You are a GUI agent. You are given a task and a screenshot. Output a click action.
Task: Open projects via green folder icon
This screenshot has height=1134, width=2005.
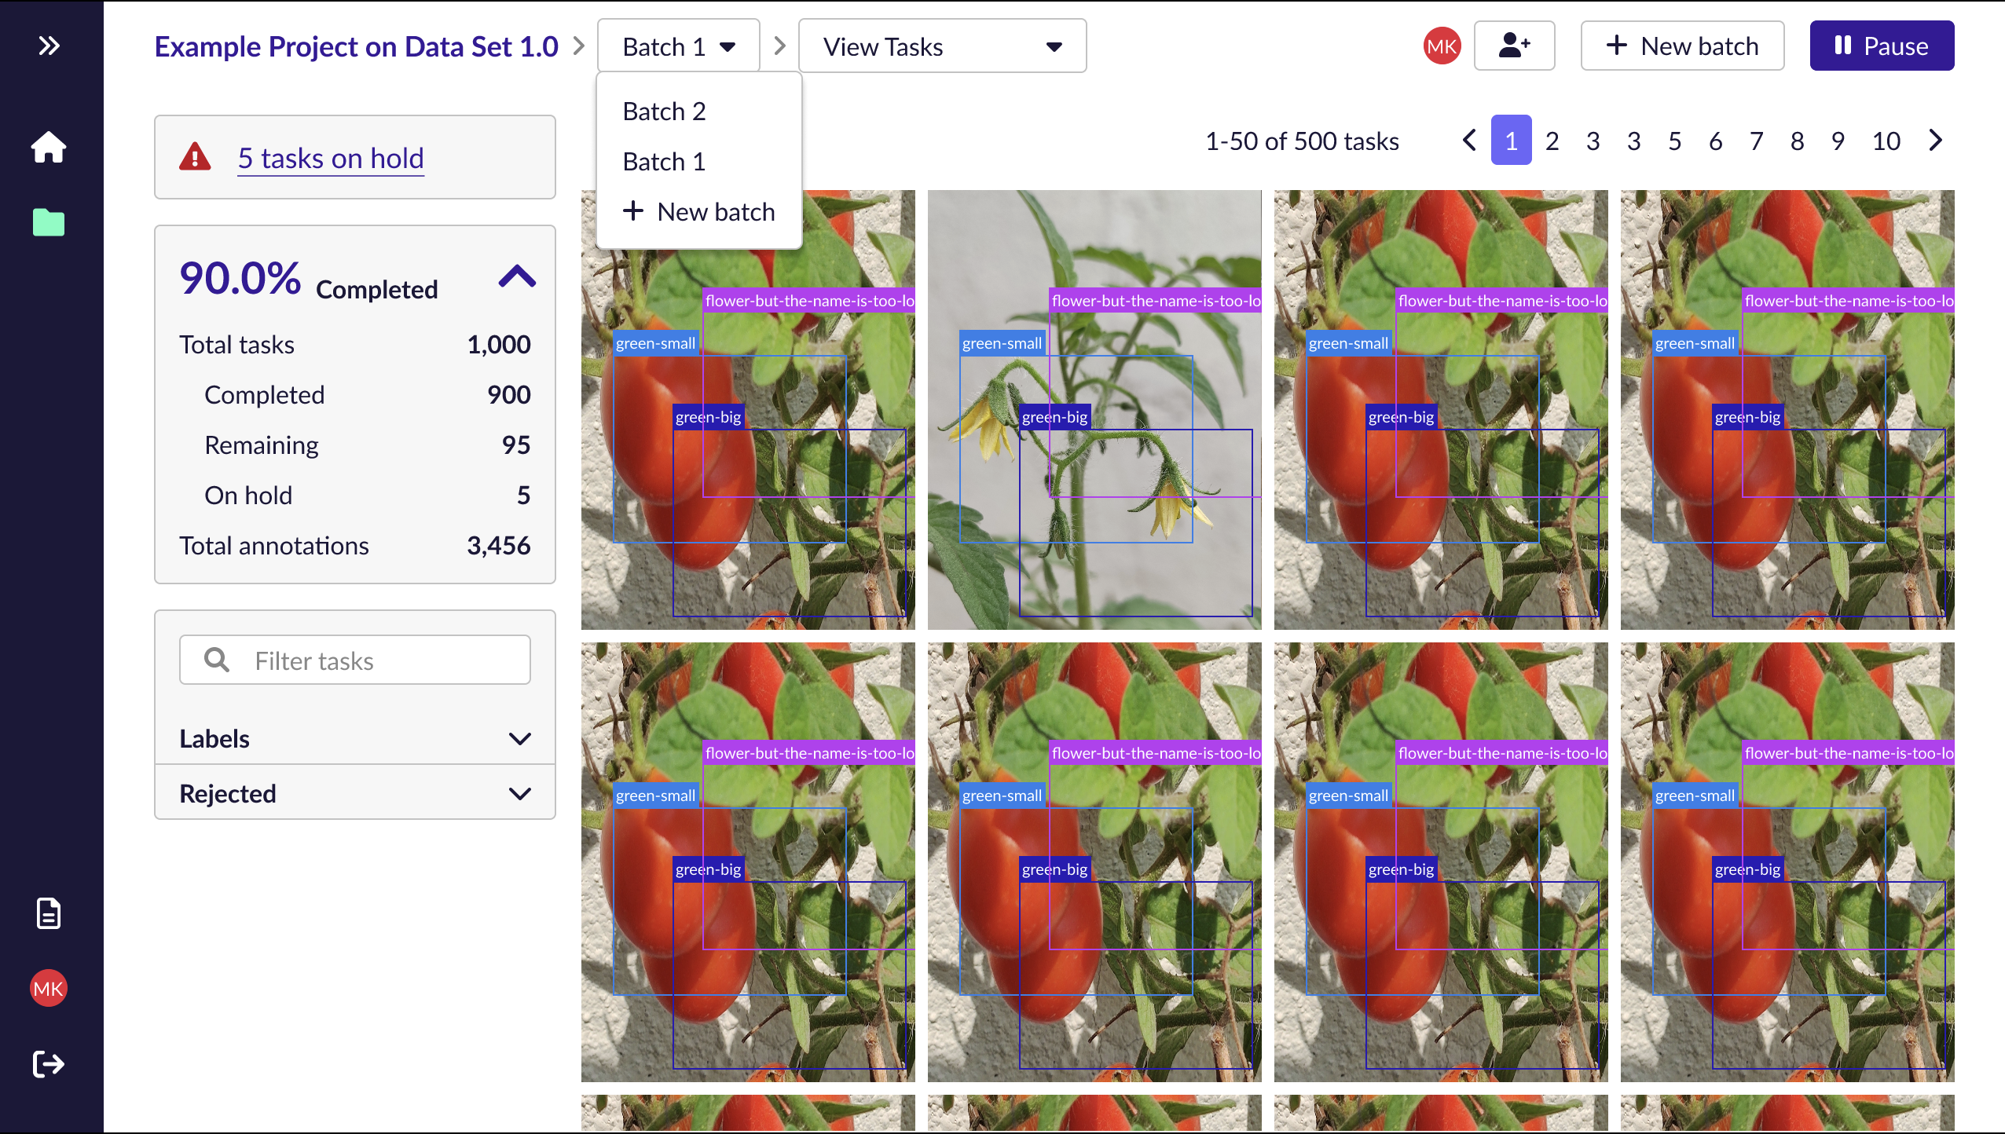pyautogui.click(x=49, y=223)
